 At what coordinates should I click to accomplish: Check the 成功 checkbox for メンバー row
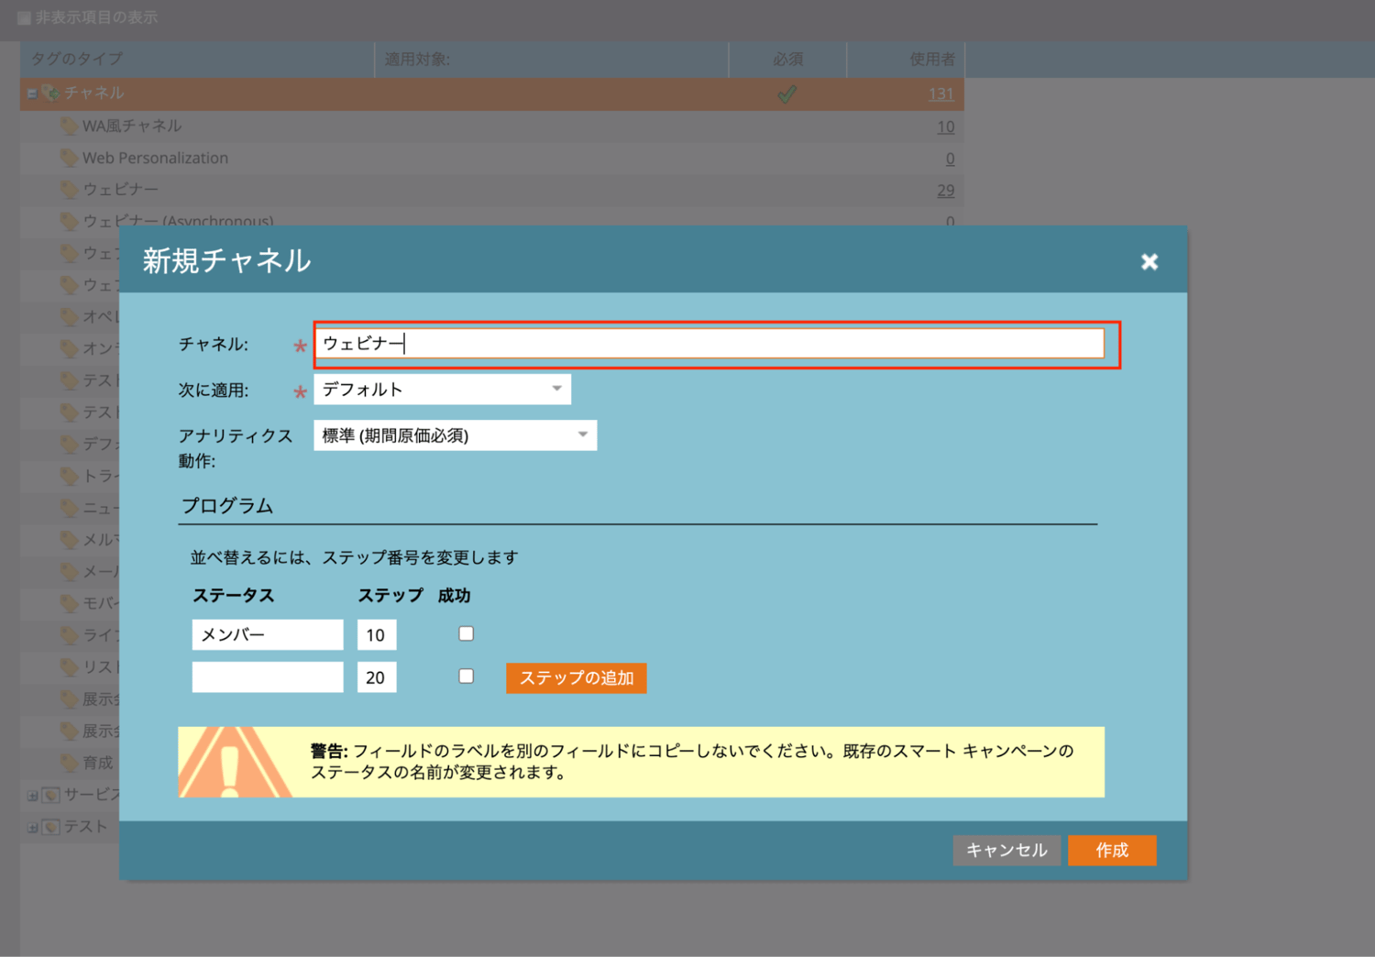tap(466, 633)
